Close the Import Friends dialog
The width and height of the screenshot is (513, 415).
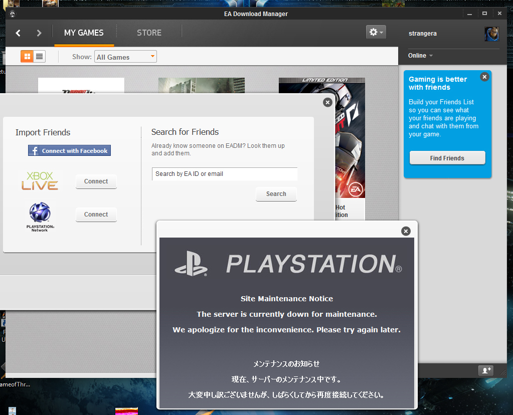coord(327,102)
